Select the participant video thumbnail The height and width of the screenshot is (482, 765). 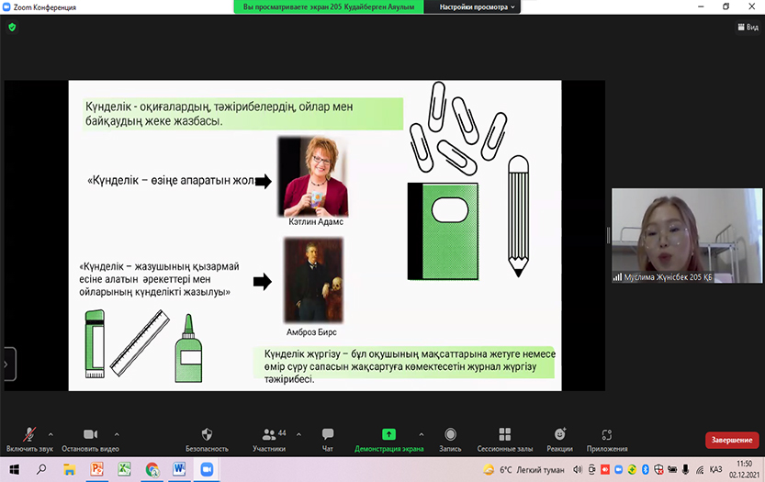pos(662,236)
